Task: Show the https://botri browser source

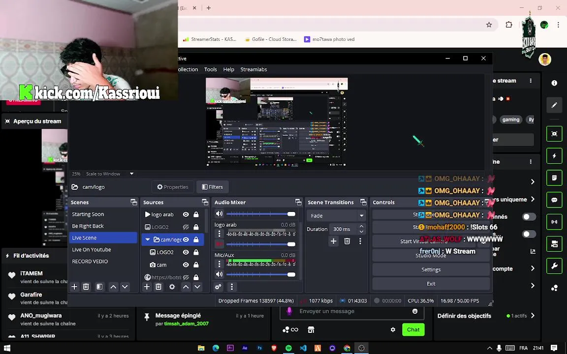Action: click(x=186, y=277)
